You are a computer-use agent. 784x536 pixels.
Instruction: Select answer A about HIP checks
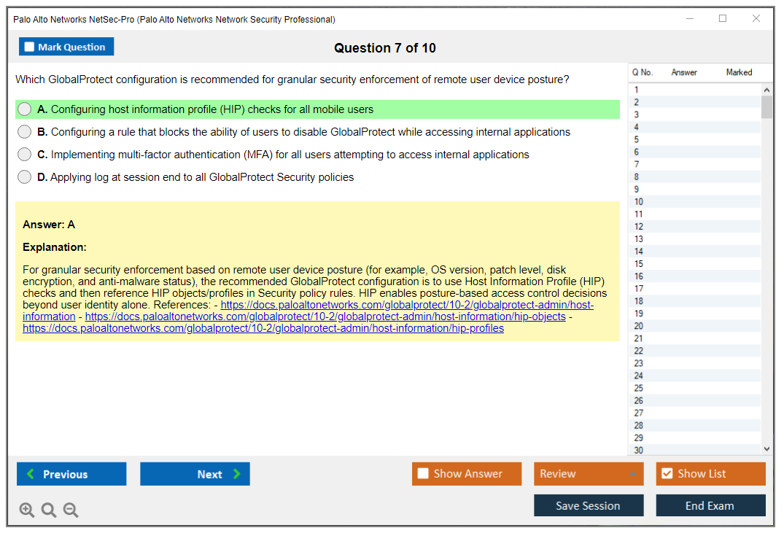[25, 109]
